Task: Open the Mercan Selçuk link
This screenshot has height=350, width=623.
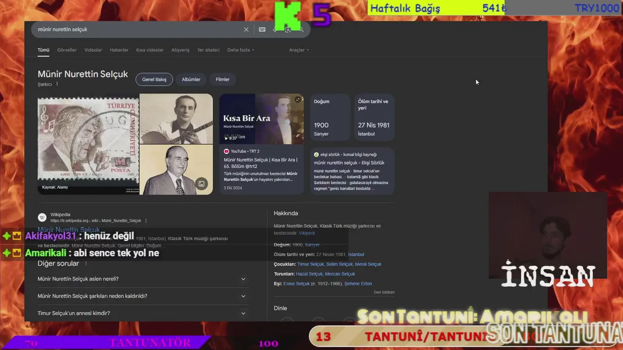Action: pos(340,274)
